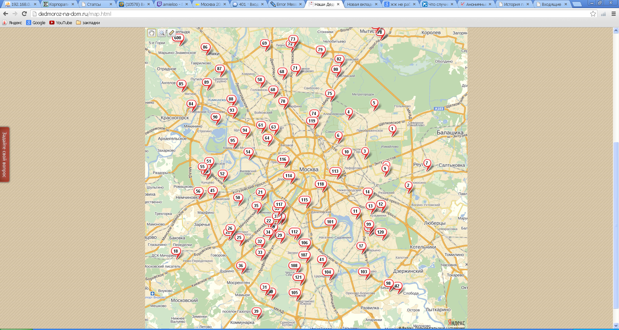The height and width of the screenshot is (330, 619).
Task: Reload the page with the refresh icon
Action: 24,14
